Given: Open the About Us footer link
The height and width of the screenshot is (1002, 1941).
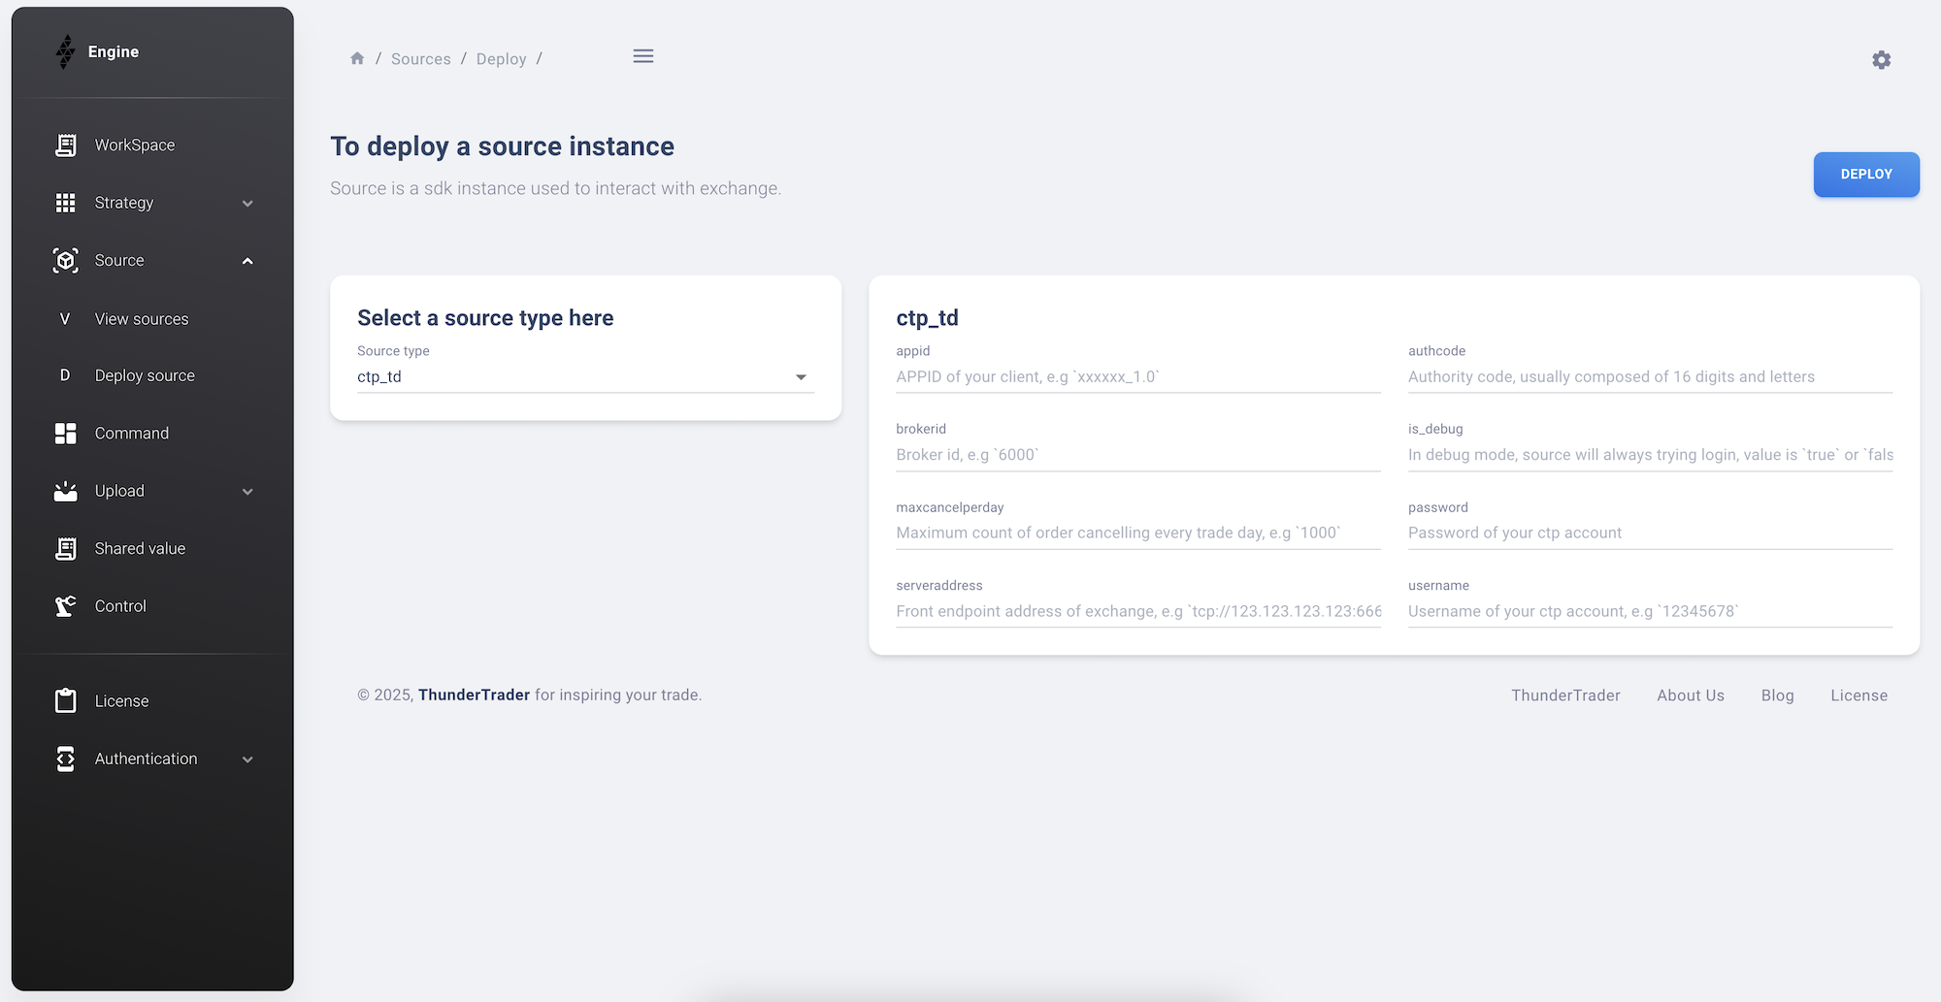Looking at the screenshot, I should tap(1690, 695).
